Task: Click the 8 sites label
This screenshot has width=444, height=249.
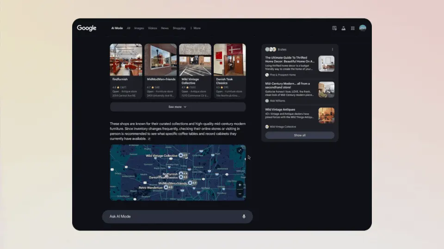Action: click(x=282, y=49)
